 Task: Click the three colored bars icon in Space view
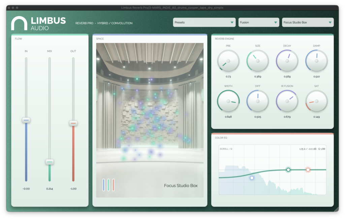[108, 185]
